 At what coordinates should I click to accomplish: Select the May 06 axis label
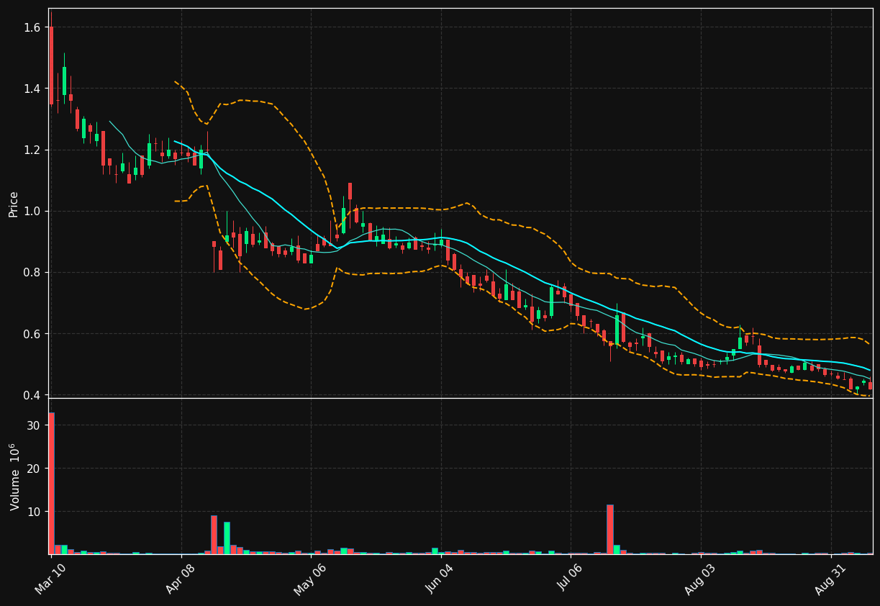[309, 579]
